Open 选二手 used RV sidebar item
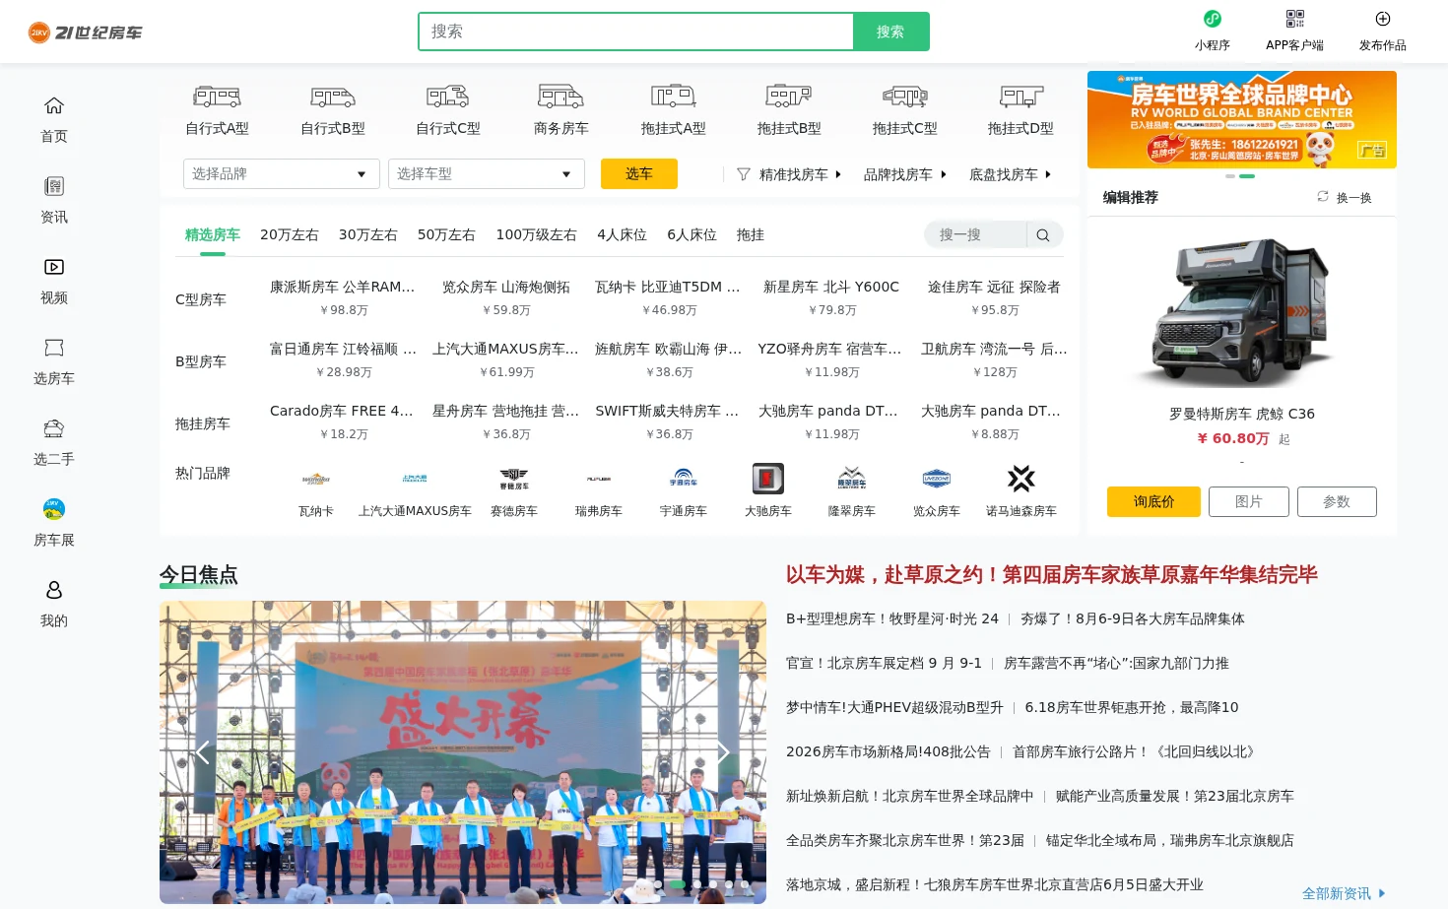1448x909 pixels. 54,442
